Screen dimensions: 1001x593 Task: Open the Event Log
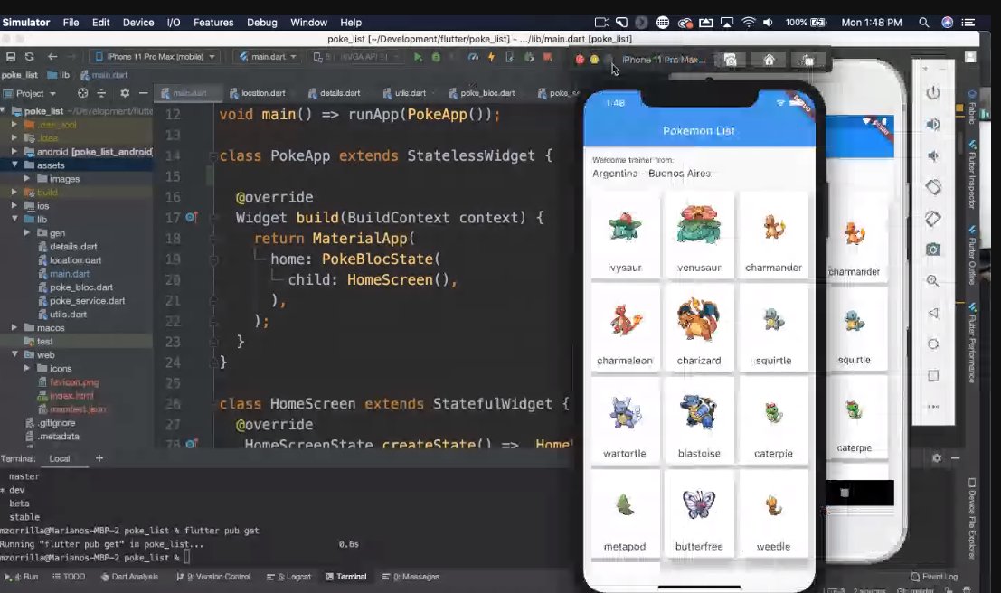tap(934, 577)
